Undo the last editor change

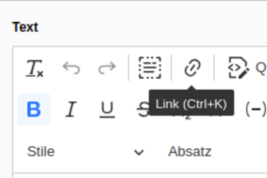click(x=71, y=68)
